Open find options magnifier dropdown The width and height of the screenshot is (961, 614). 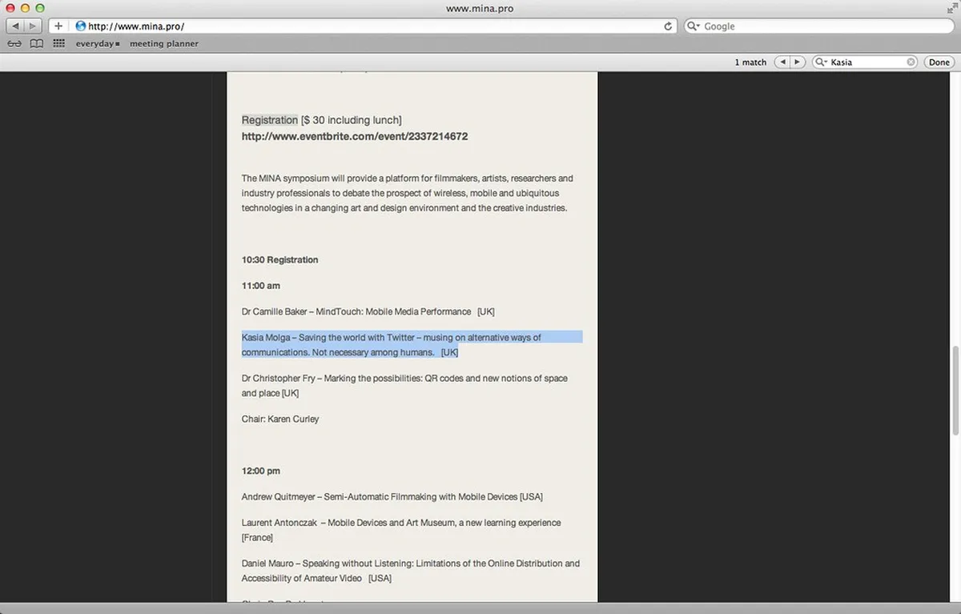[x=822, y=62]
